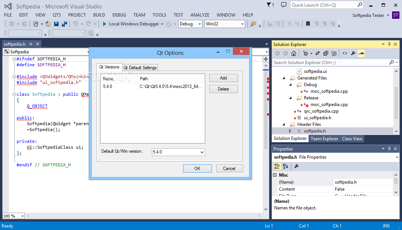Click the Navigate Backward arrow in main toolbar

tap(12, 24)
